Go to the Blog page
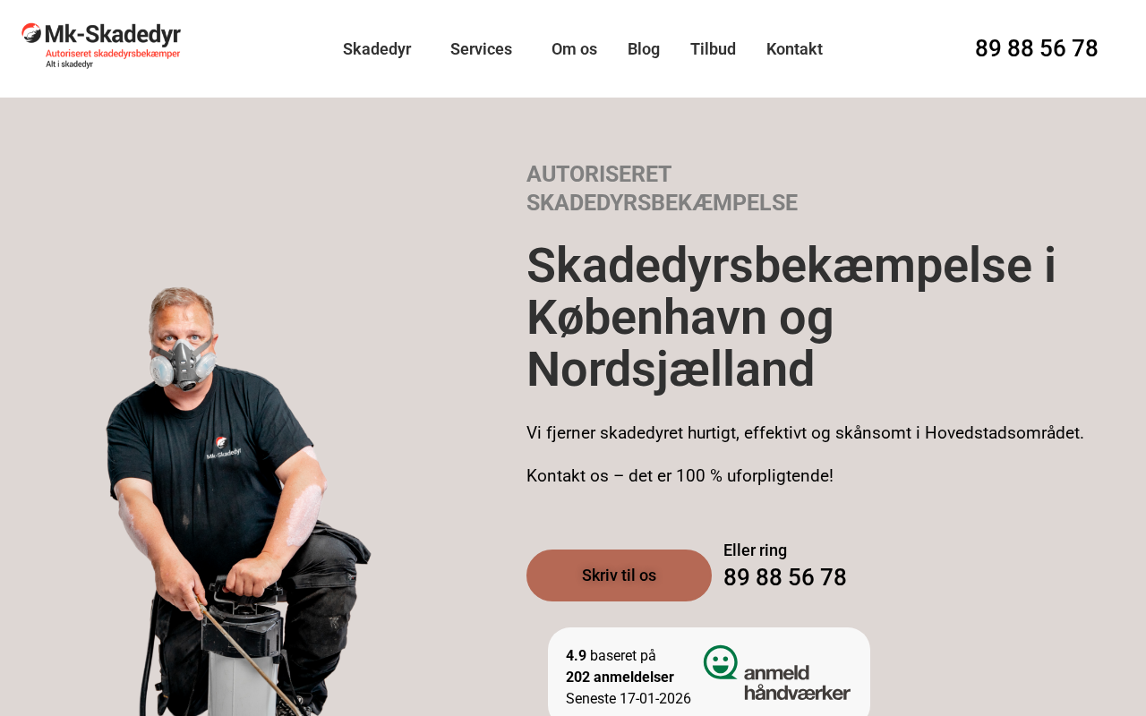This screenshot has height=716, width=1146. (644, 49)
